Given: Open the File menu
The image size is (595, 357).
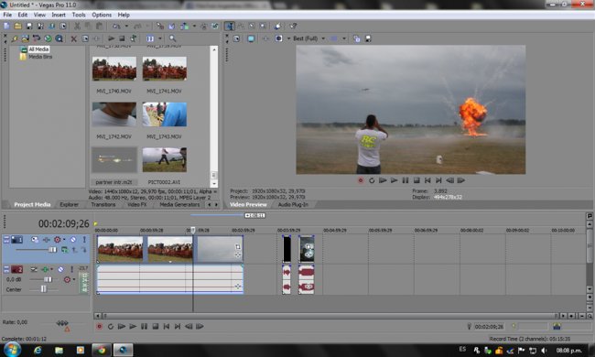Looking at the screenshot, I should click(x=7, y=15).
